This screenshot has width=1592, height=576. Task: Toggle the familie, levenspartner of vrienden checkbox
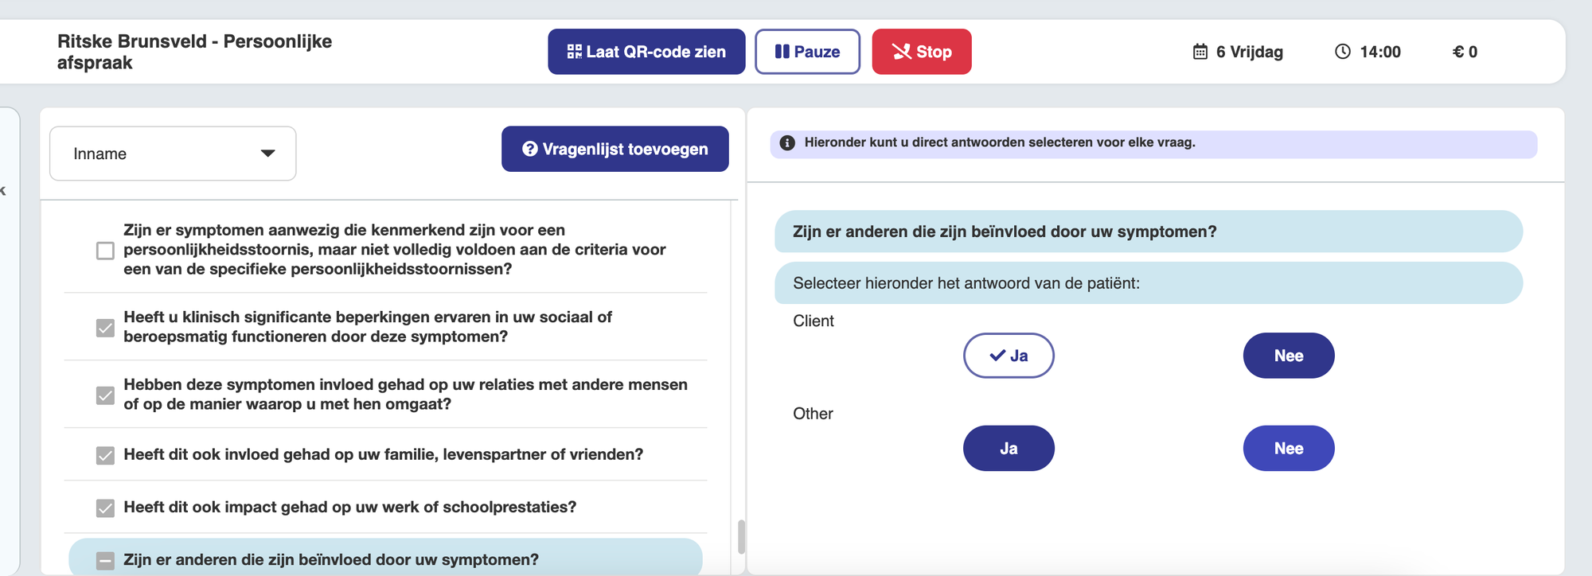point(105,455)
